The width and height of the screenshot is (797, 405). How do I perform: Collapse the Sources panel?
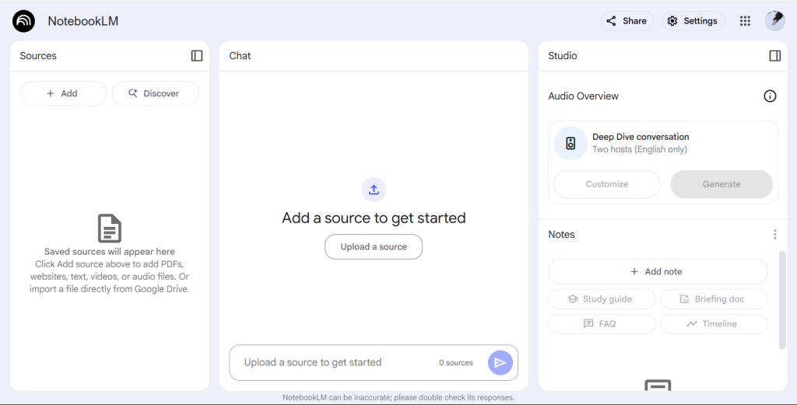coord(197,56)
